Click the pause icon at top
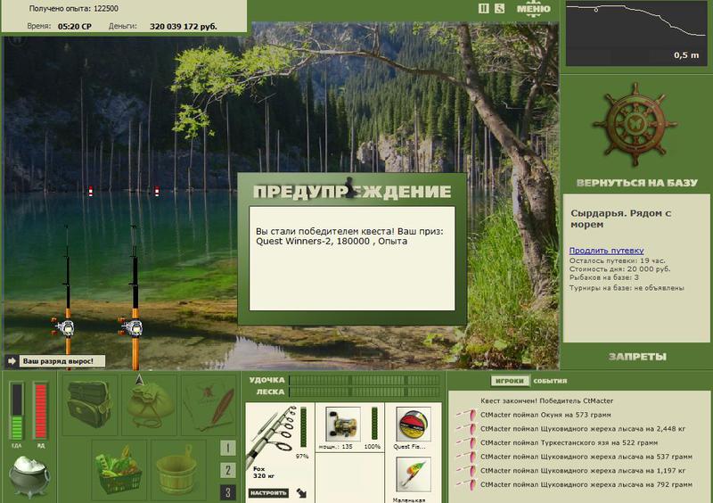 tap(483, 8)
